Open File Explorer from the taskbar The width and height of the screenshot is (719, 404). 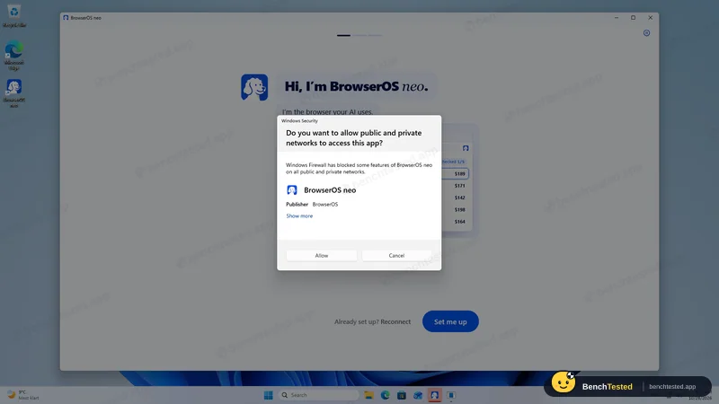(x=368, y=395)
